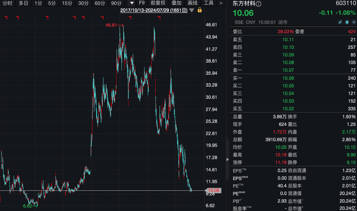Select the 90分 interval tab
This screenshot has height=211, width=357.
(x=116, y=3)
